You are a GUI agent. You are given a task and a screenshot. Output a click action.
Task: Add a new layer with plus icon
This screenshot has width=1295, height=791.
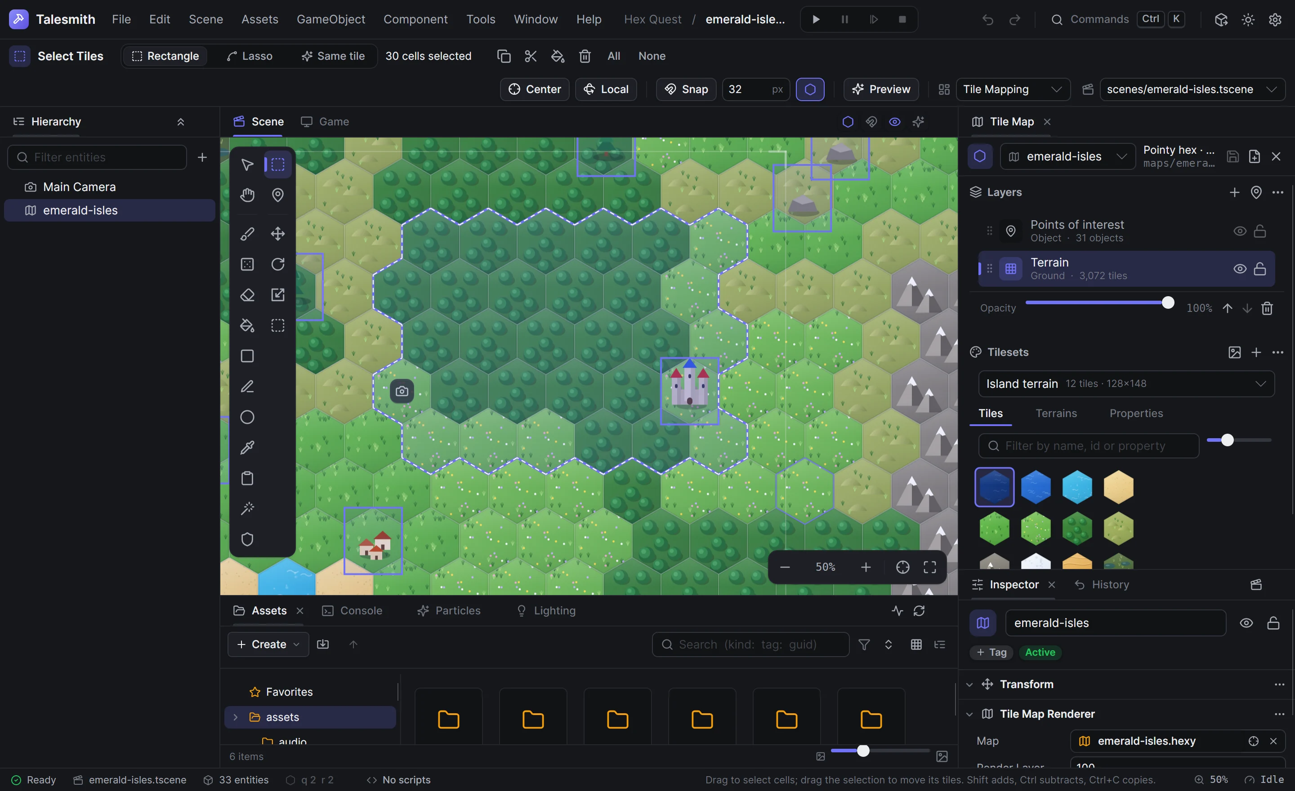pos(1235,192)
